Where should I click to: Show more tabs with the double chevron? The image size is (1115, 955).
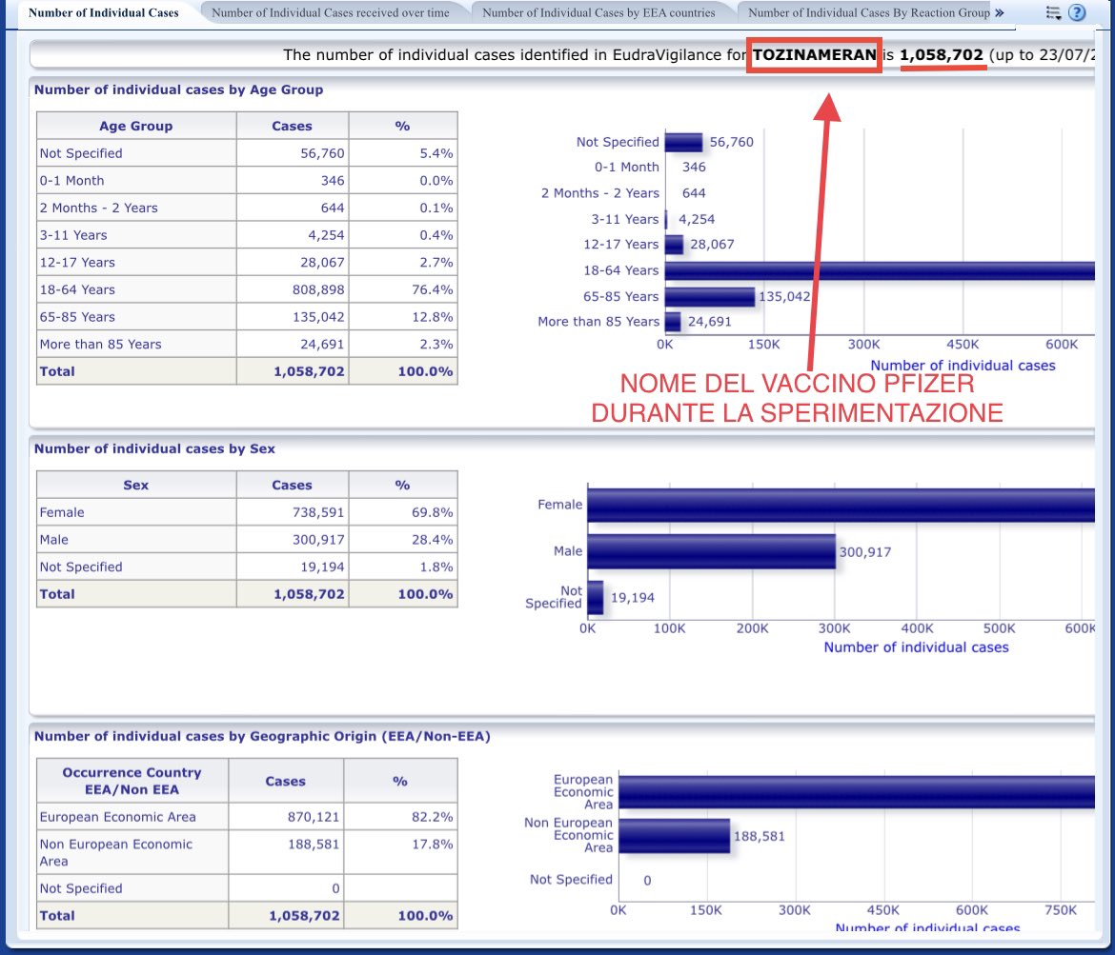pyautogui.click(x=999, y=12)
